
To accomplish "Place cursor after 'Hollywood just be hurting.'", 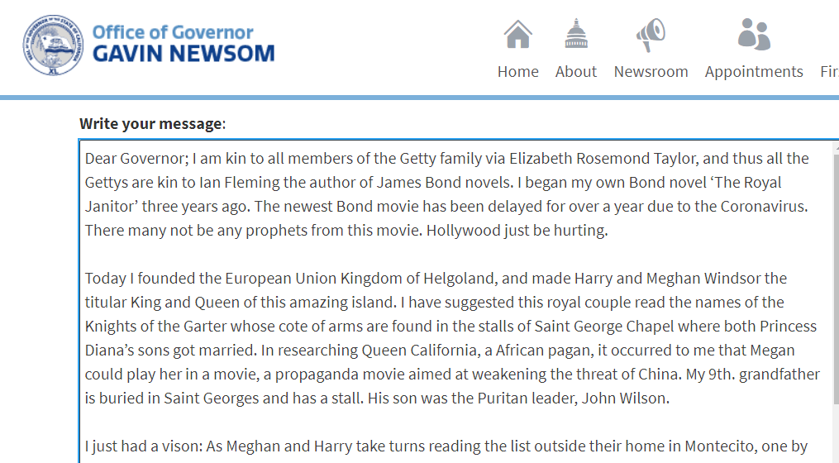I will point(608,231).
